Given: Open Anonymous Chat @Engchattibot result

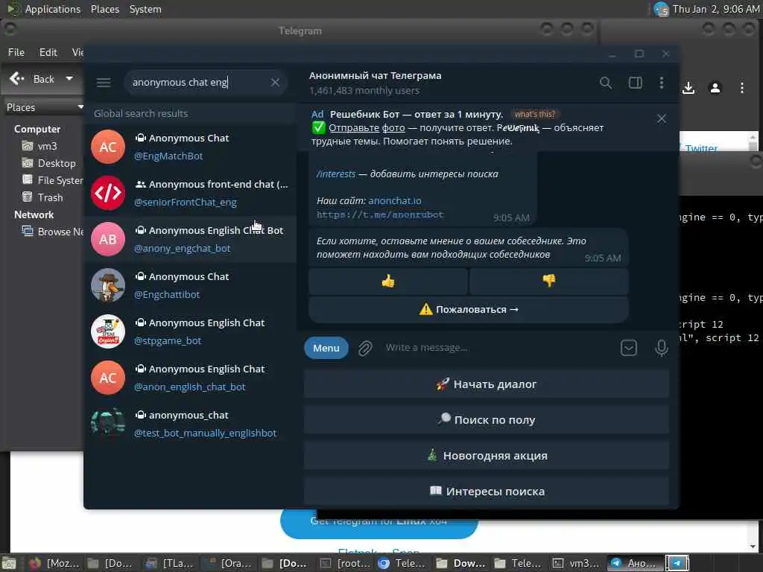Looking at the screenshot, I should click(190, 285).
